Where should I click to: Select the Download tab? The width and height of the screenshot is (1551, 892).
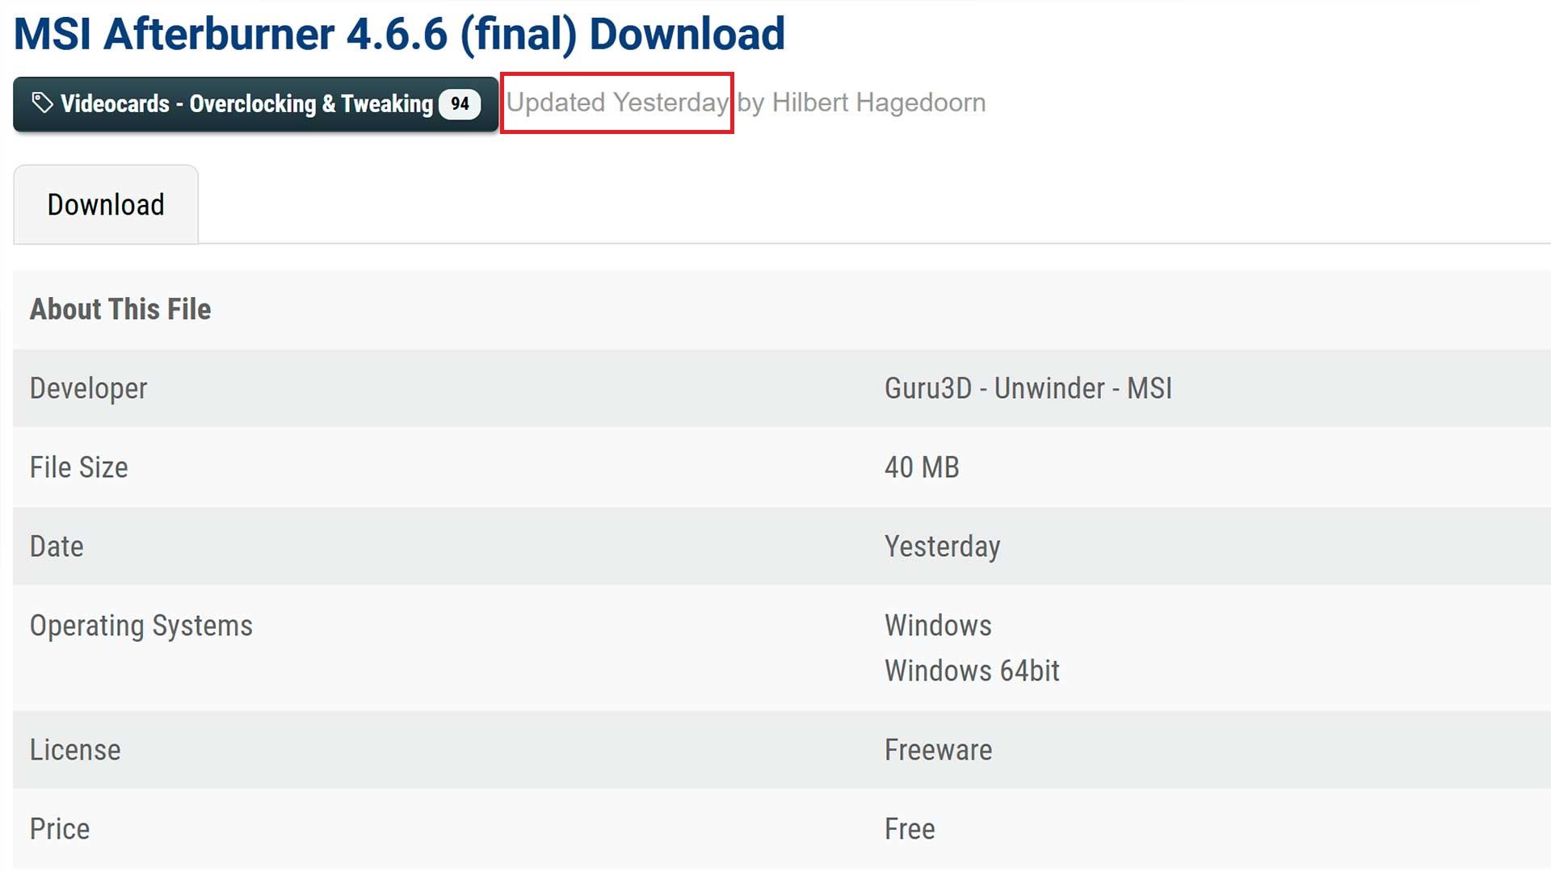click(106, 205)
